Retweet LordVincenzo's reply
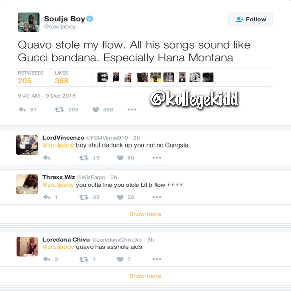Screen dimensions: 291x291 tap(84, 158)
